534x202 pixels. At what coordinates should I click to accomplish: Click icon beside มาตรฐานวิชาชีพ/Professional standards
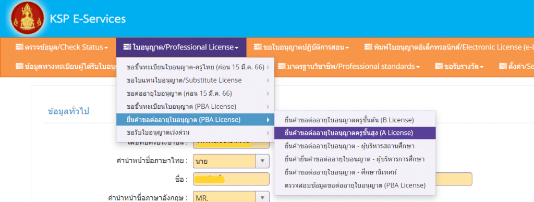pos(281,66)
